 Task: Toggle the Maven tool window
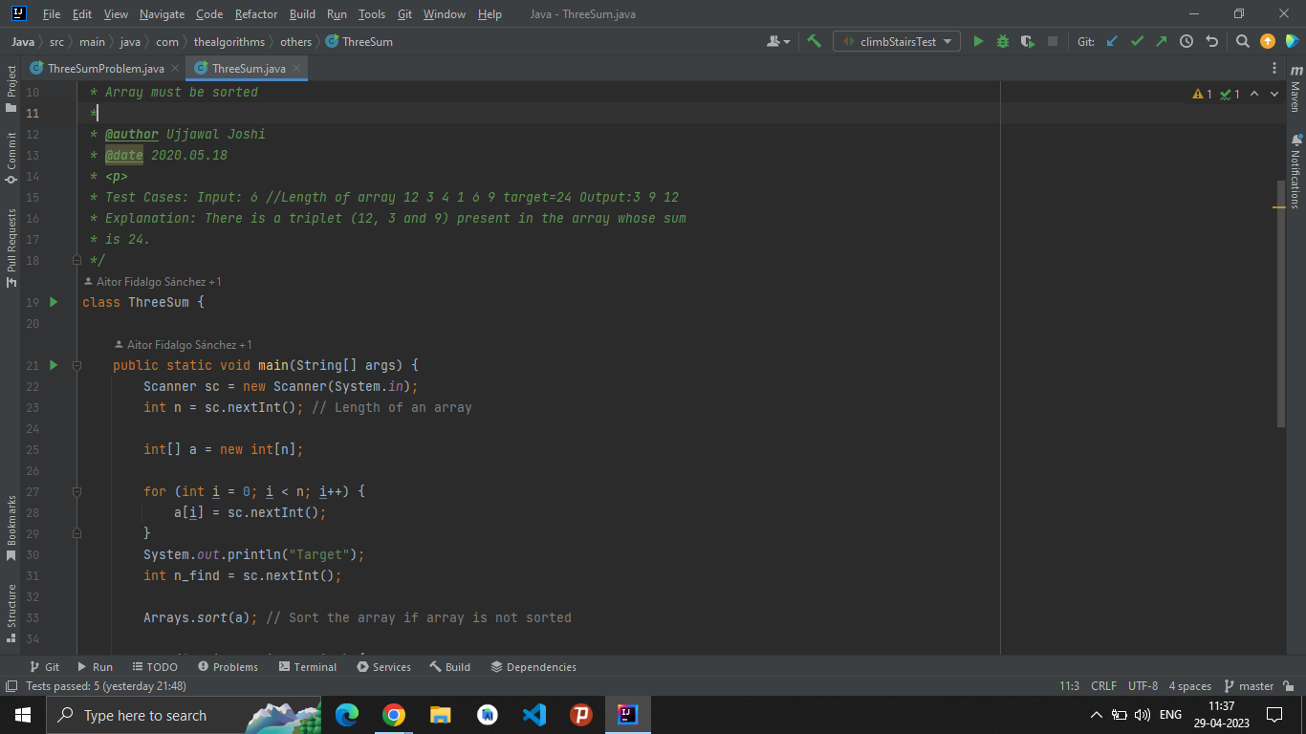(x=1295, y=89)
